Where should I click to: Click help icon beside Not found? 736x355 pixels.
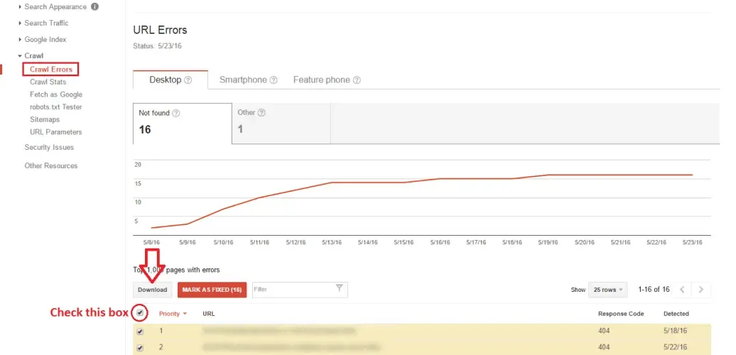coord(176,113)
